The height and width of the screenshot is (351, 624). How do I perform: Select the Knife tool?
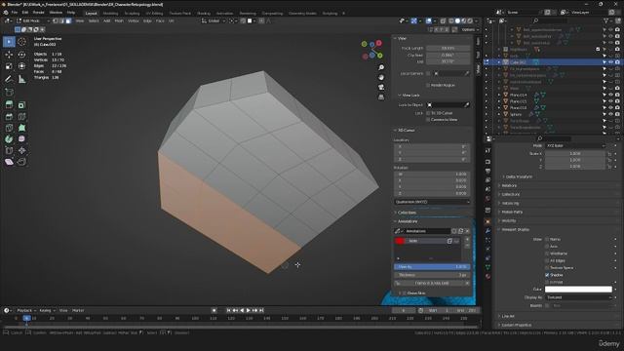(9, 128)
